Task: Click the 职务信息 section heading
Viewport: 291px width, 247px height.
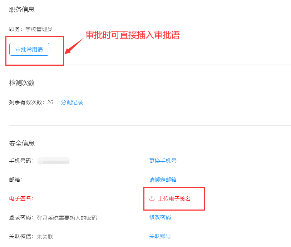Action: point(22,10)
